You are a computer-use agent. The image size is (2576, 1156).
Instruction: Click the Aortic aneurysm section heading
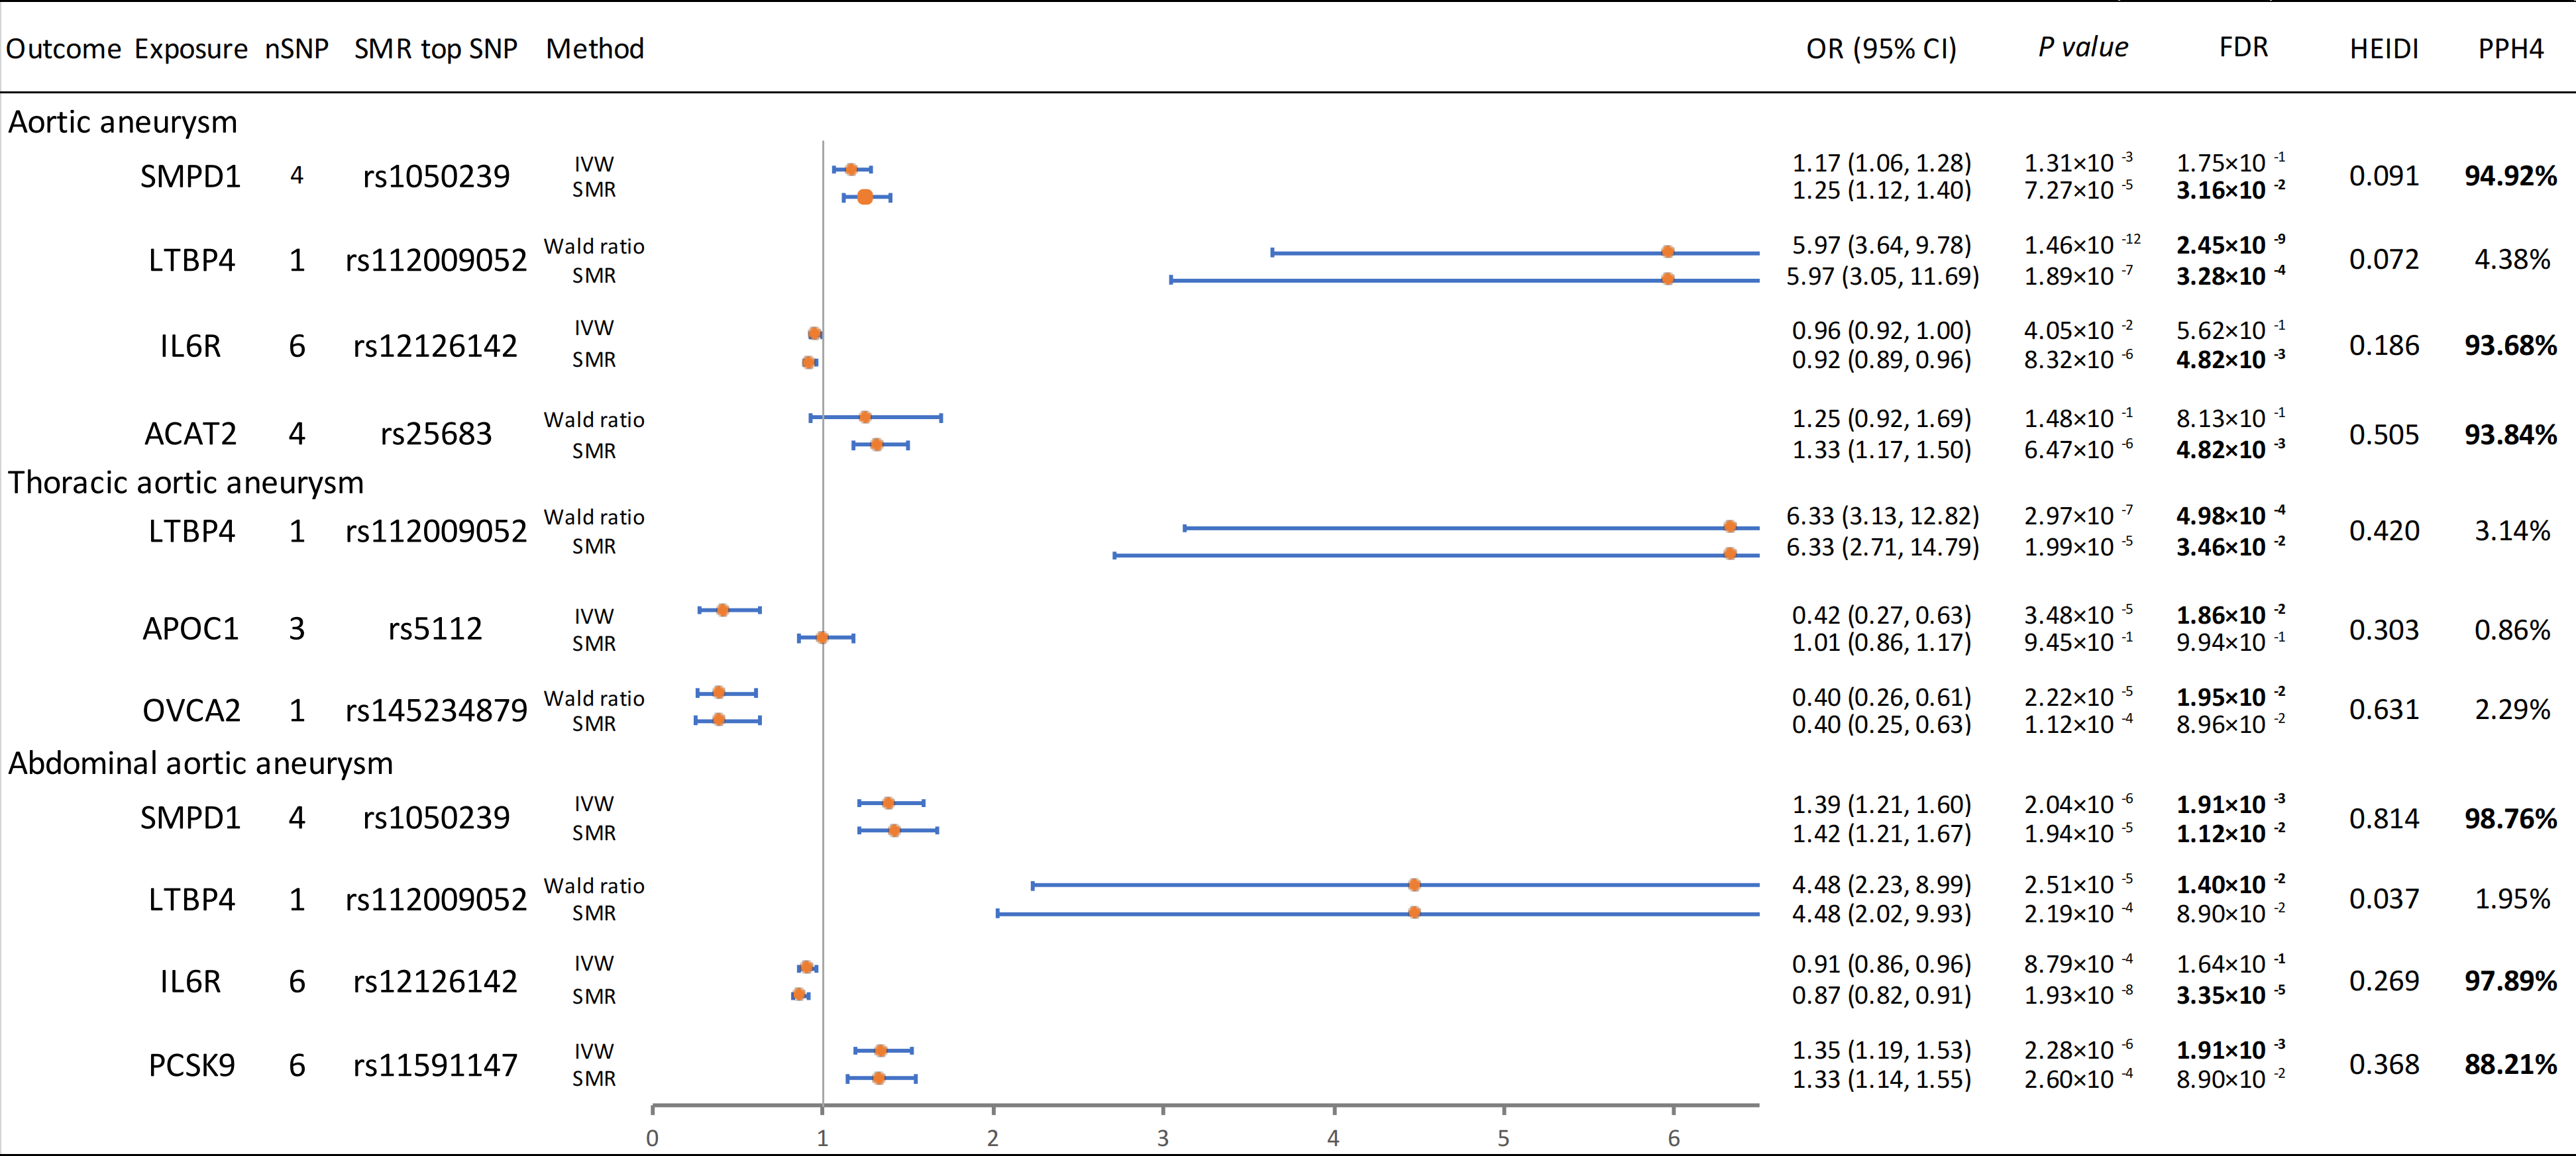(123, 122)
